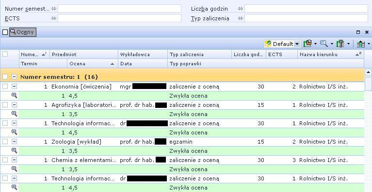Click operator arrows icon beside Typ zaliczenia field
This screenshot has width=372, height=192.
click(241, 18)
